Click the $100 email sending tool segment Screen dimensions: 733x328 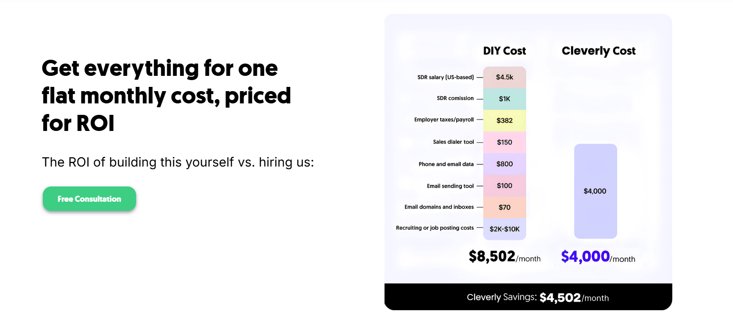(x=504, y=186)
